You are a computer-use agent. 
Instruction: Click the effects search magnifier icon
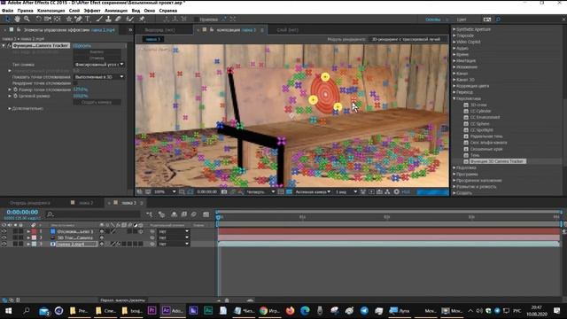click(498, 19)
